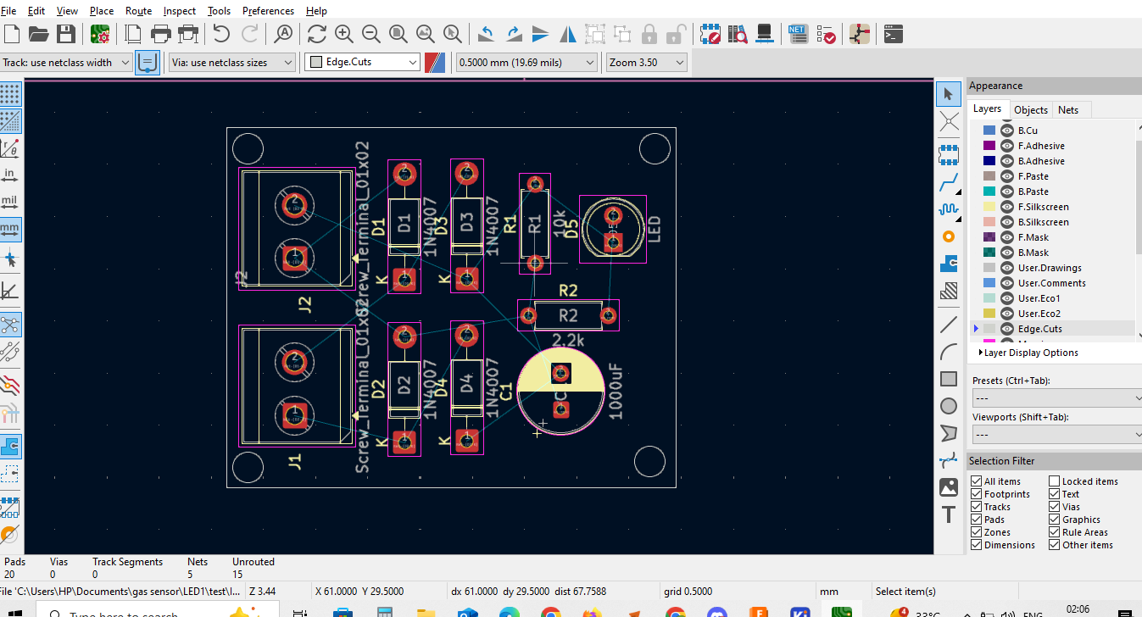Screen dimensions: 1142x617
Task: Rotate selection counterclockwise
Action: point(486,34)
